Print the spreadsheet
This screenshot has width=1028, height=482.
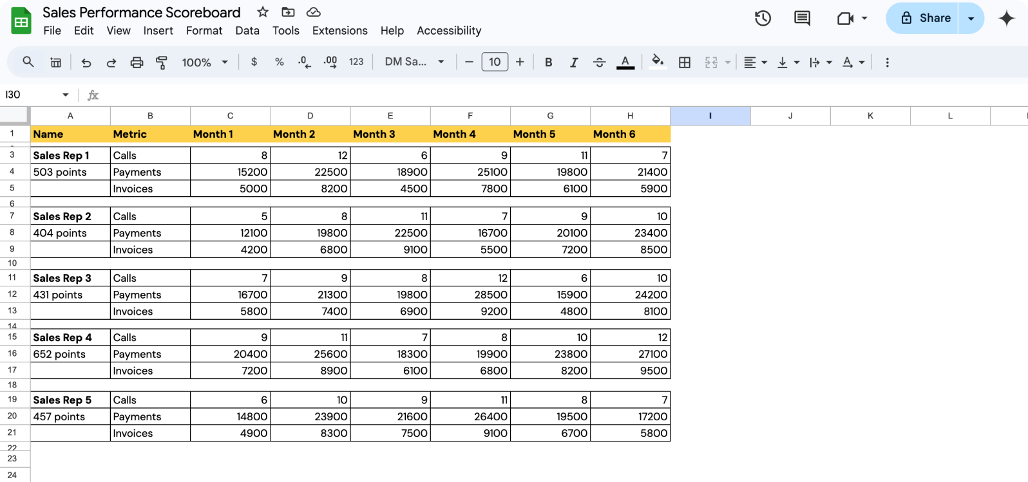137,62
